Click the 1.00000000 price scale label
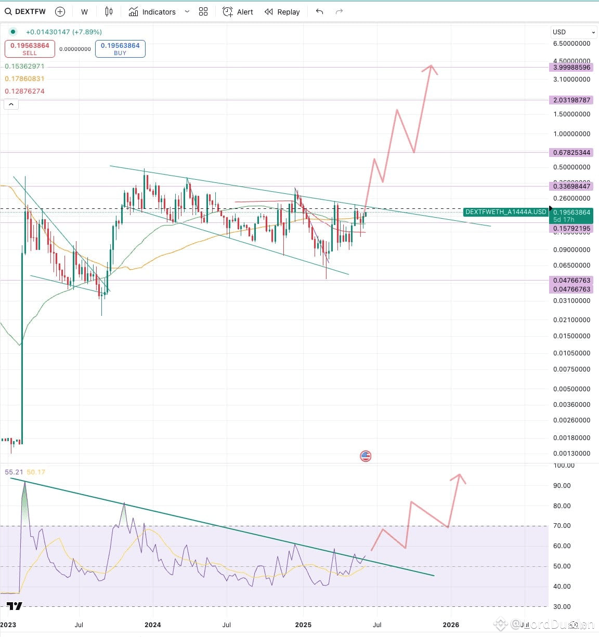Screen dimensions: 599x637 571,134
